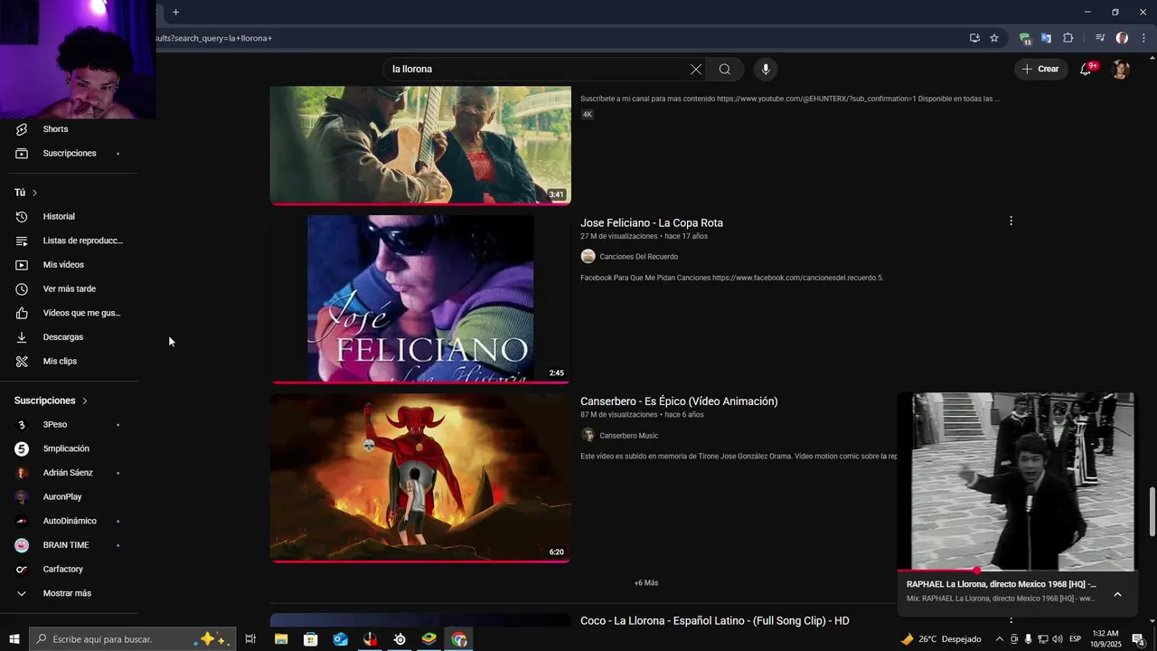Open File Explorer from the taskbar
The height and width of the screenshot is (651, 1157).
point(281,639)
